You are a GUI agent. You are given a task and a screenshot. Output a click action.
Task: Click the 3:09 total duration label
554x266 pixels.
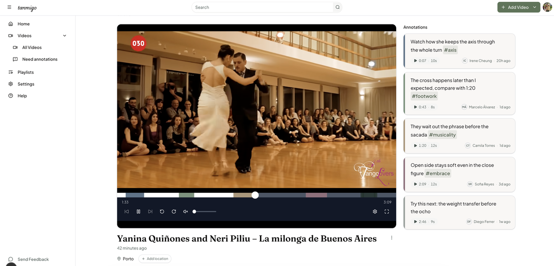387,202
